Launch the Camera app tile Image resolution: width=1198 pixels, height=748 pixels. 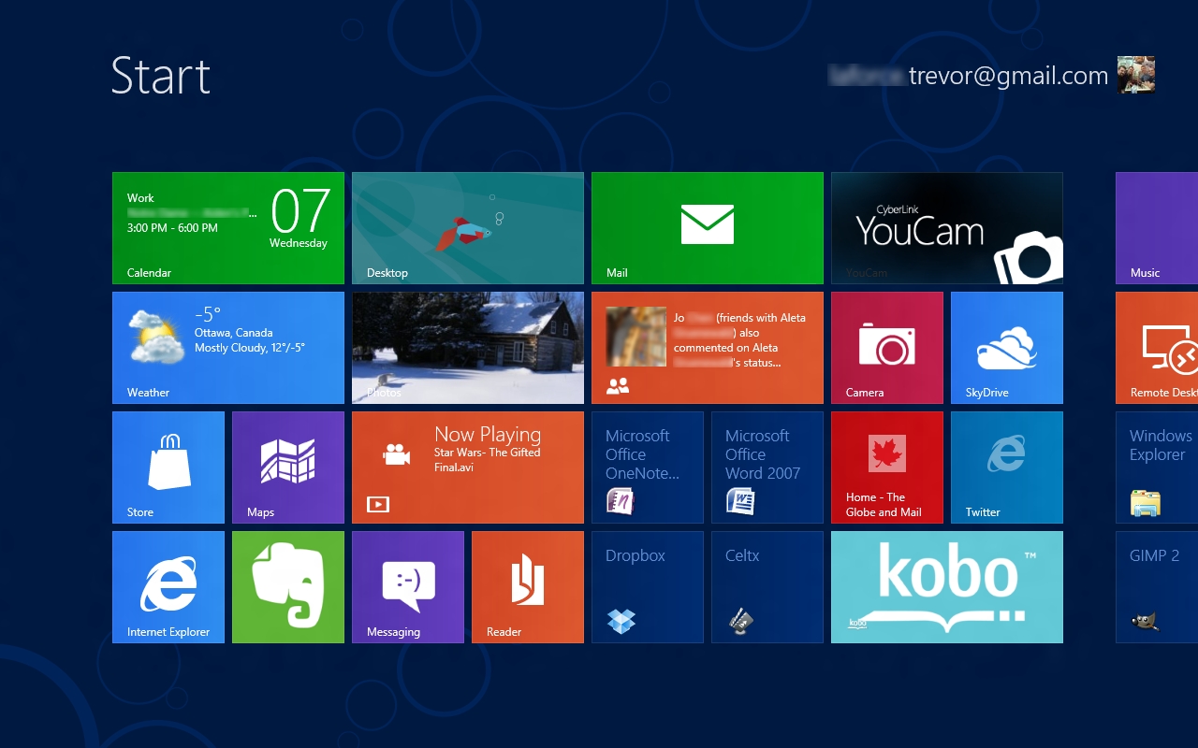click(x=887, y=348)
